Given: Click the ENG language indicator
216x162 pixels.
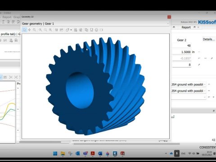Looking at the screenshot, I should 183,153.
